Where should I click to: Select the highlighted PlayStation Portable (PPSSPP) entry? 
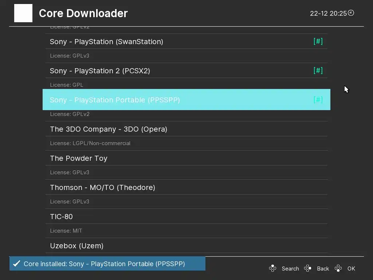(115, 100)
